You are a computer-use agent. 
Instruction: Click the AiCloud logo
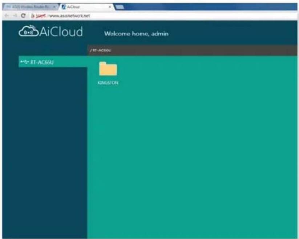pos(51,31)
